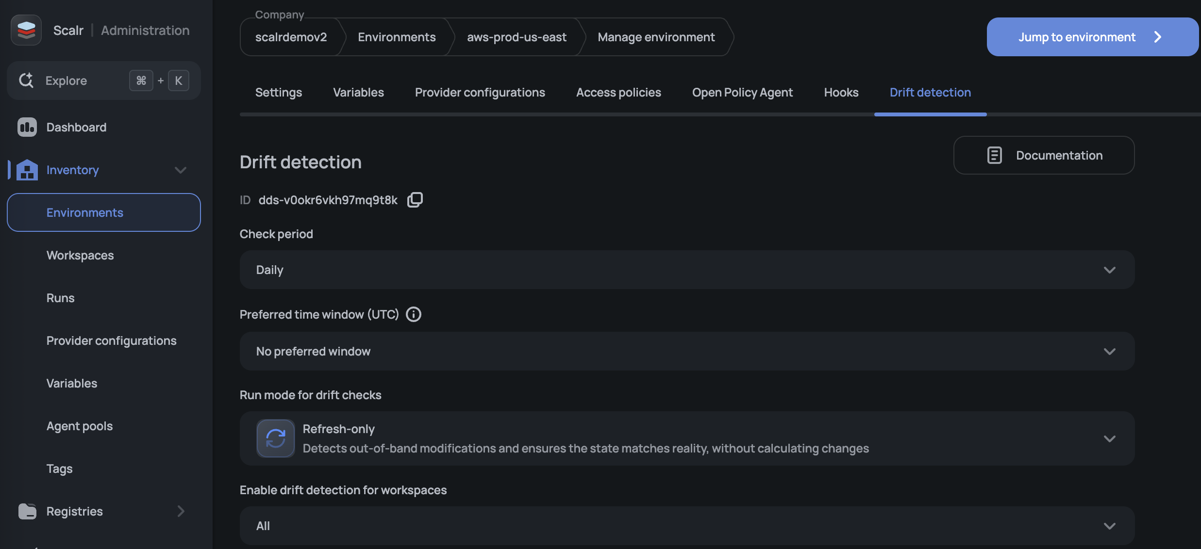1201x549 pixels.
Task: Click the Scalr logo icon
Action: pos(26,30)
